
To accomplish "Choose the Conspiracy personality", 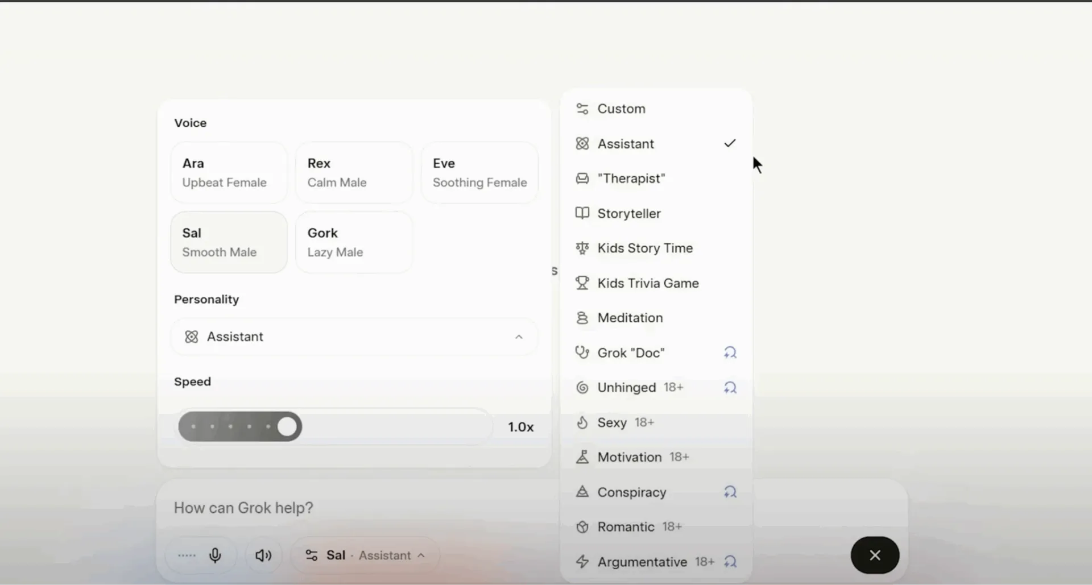I will (656, 492).
